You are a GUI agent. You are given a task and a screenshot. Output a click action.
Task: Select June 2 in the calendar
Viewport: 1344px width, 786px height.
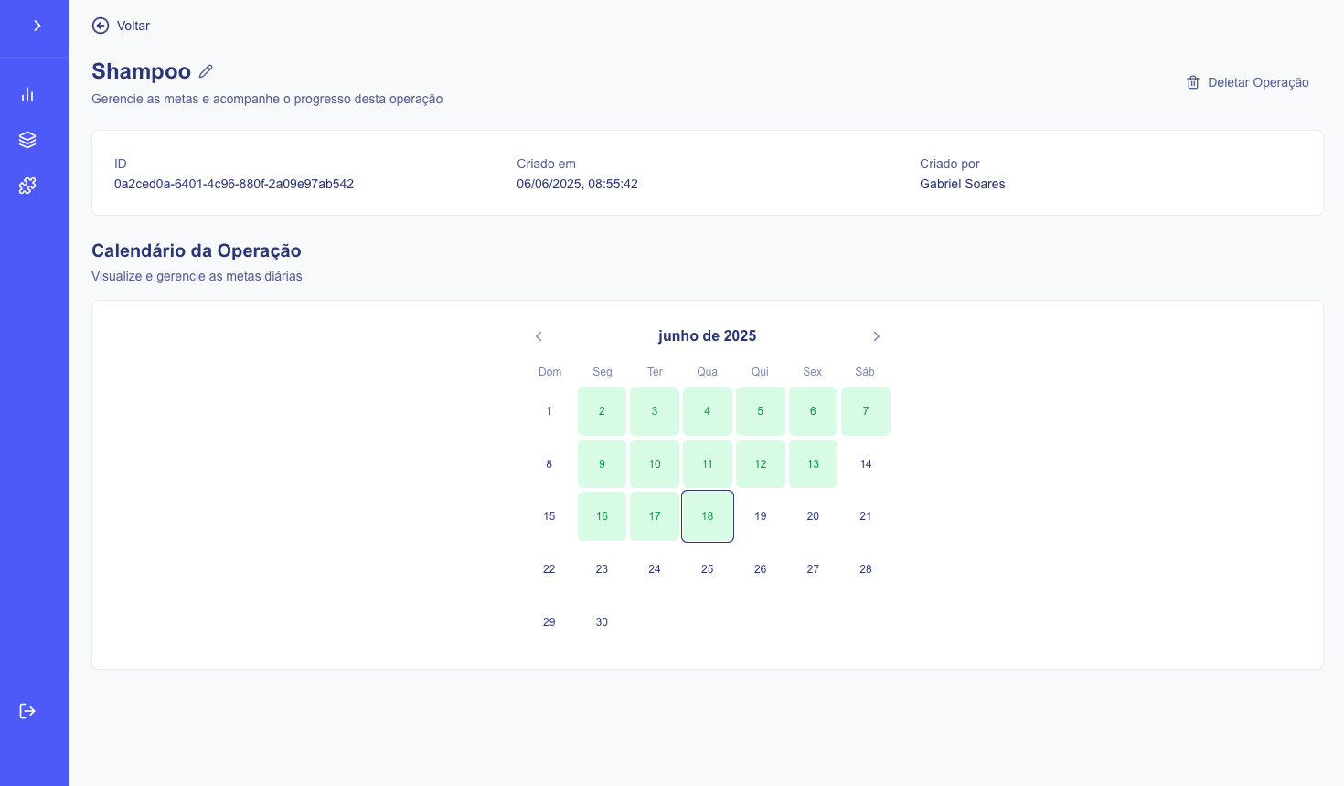pos(602,411)
